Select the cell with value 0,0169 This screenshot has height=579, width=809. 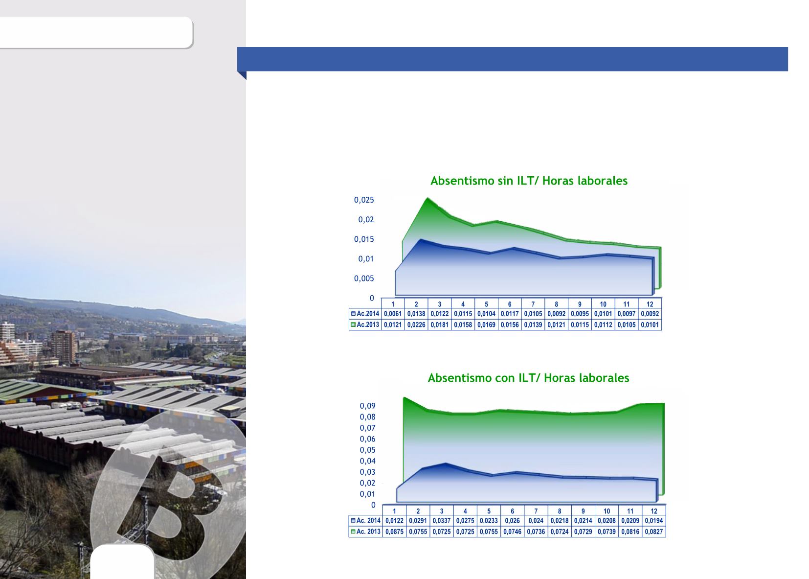tap(486, 324)
